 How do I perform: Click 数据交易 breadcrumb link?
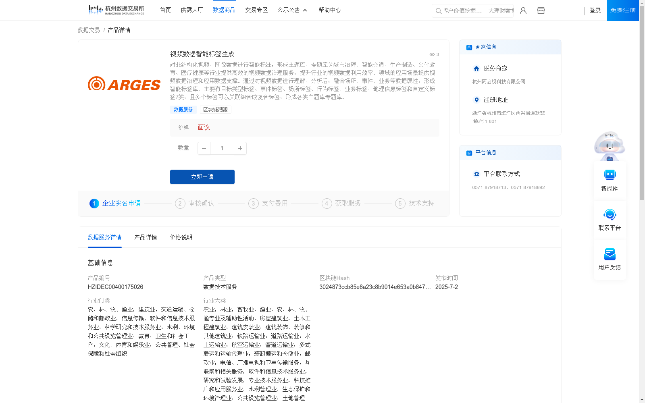pyautogui.click(x=89, y=30)
